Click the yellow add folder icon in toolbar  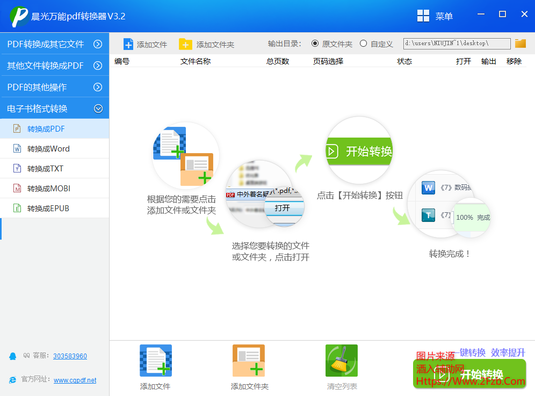click(185, 44)
